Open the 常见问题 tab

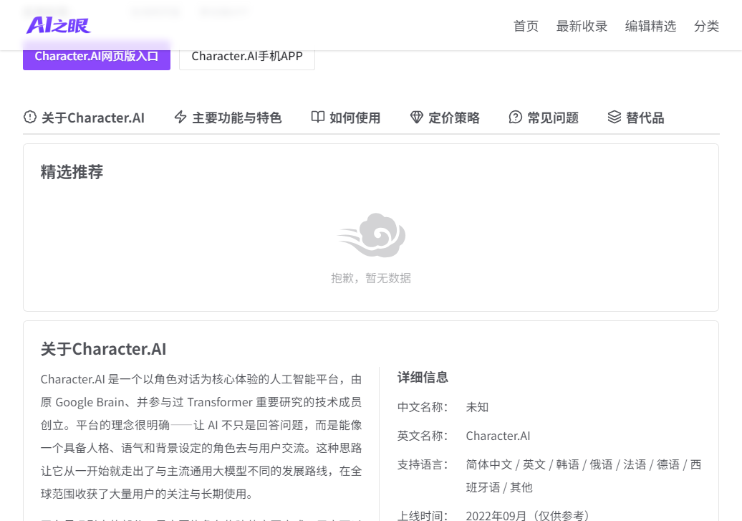pos(544,118)
